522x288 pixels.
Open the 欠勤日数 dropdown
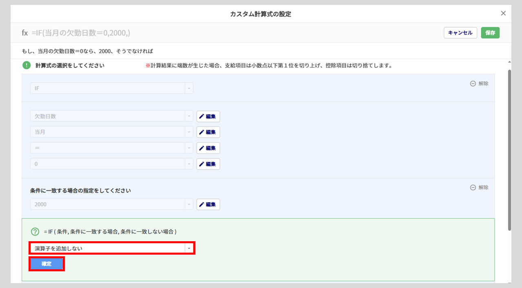tap(112, 116)
